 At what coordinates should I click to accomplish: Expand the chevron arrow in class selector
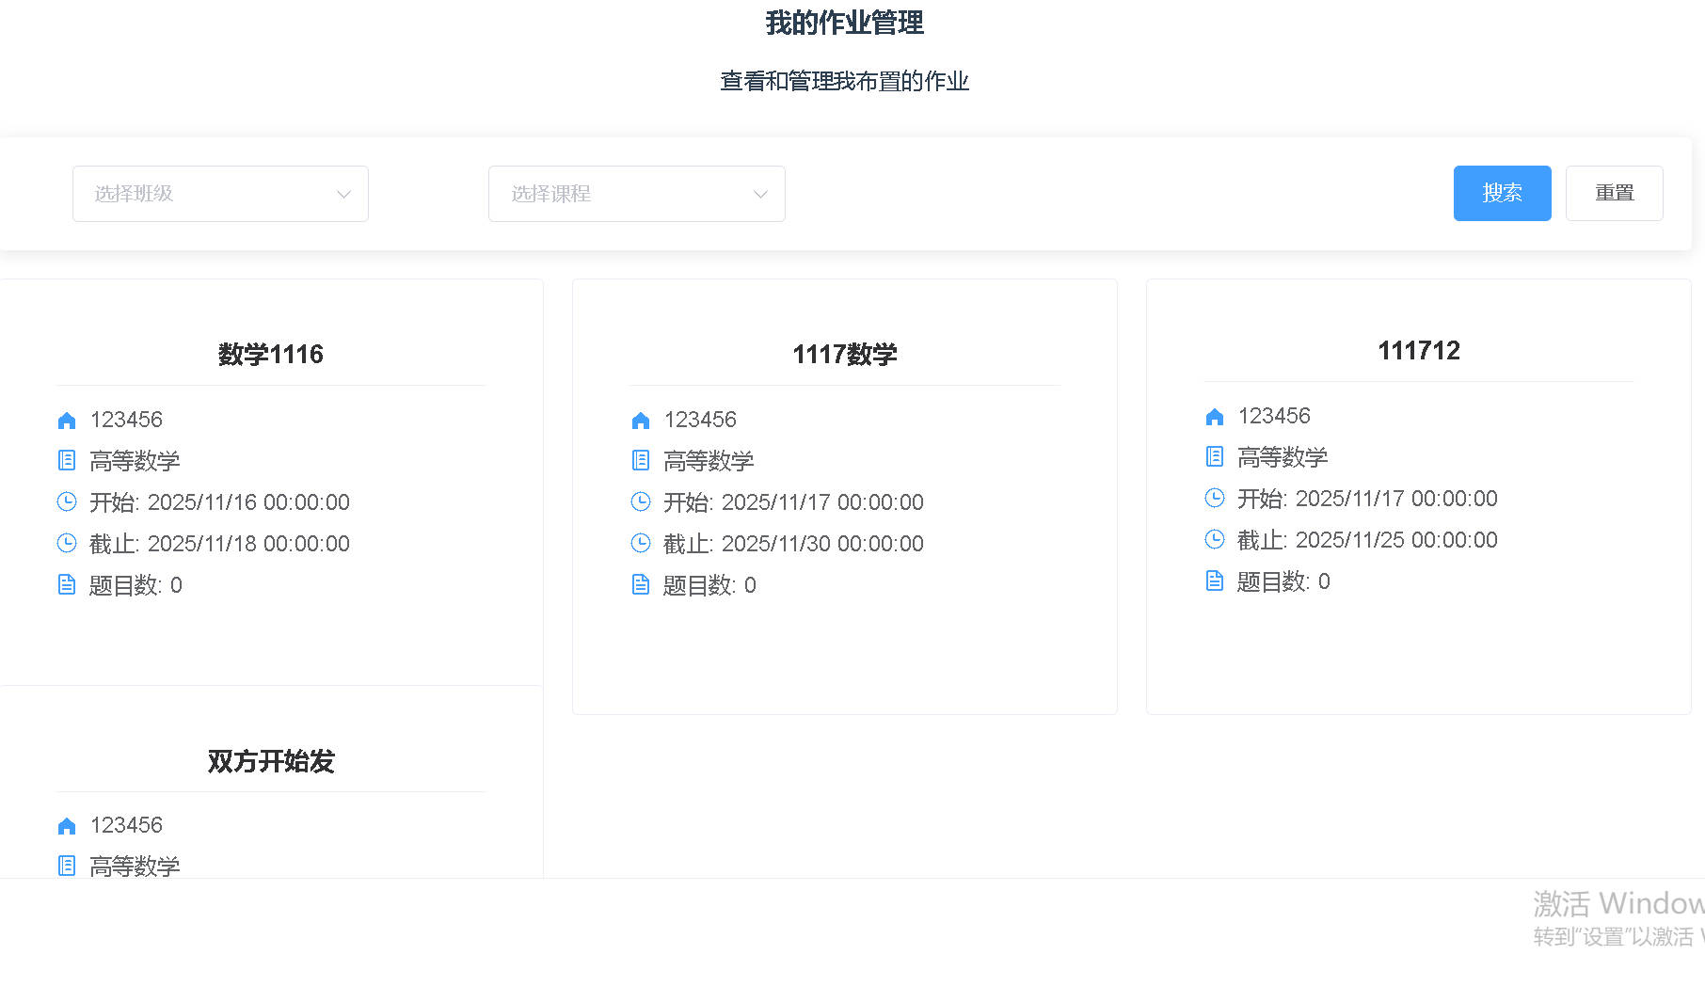click(343, 194)
